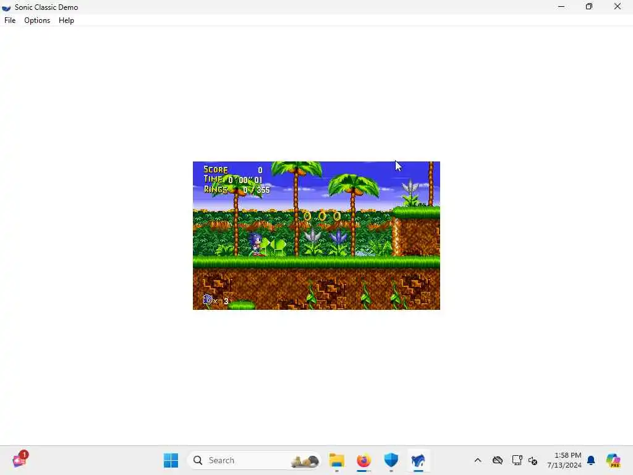Click the Sonic lives icon in game HUD

[x=208, y=299]
